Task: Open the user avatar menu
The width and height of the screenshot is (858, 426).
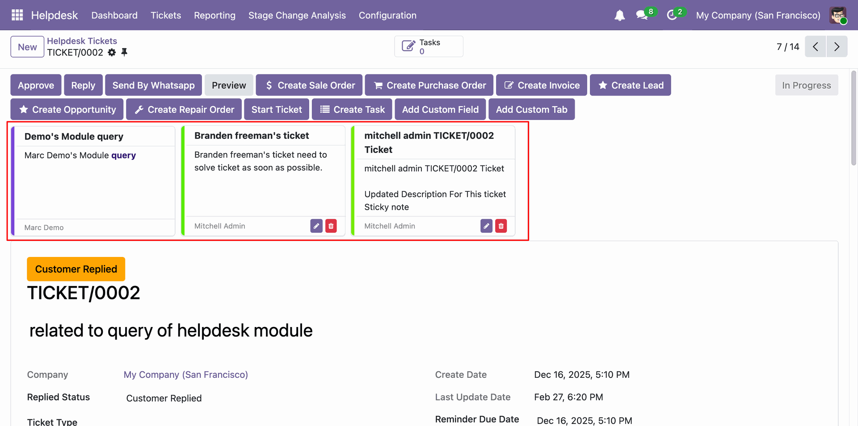Action: click(838, 15)
